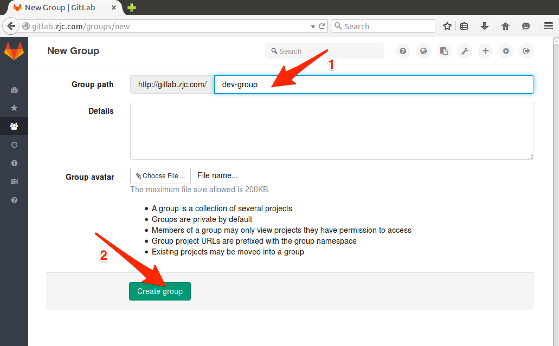Image resolution: width=559 pixels, height=346 pixels.
Task: Click the issues clipboard toolbar icon
Action: click(444, 51)
